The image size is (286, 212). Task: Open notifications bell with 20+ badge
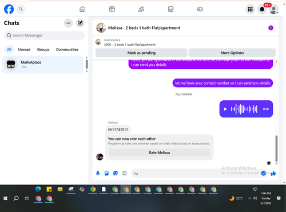tap(262, 9)
